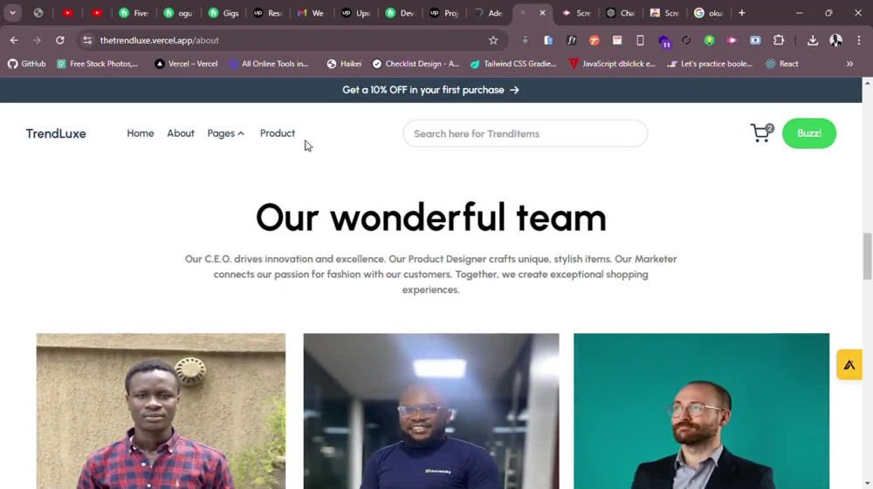
Task: Open Vercel – Vercel bookmark
Action: 187,64
